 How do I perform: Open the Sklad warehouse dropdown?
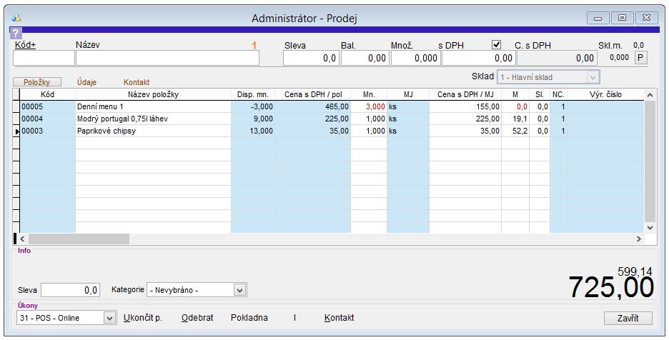[x=592, y=77]
